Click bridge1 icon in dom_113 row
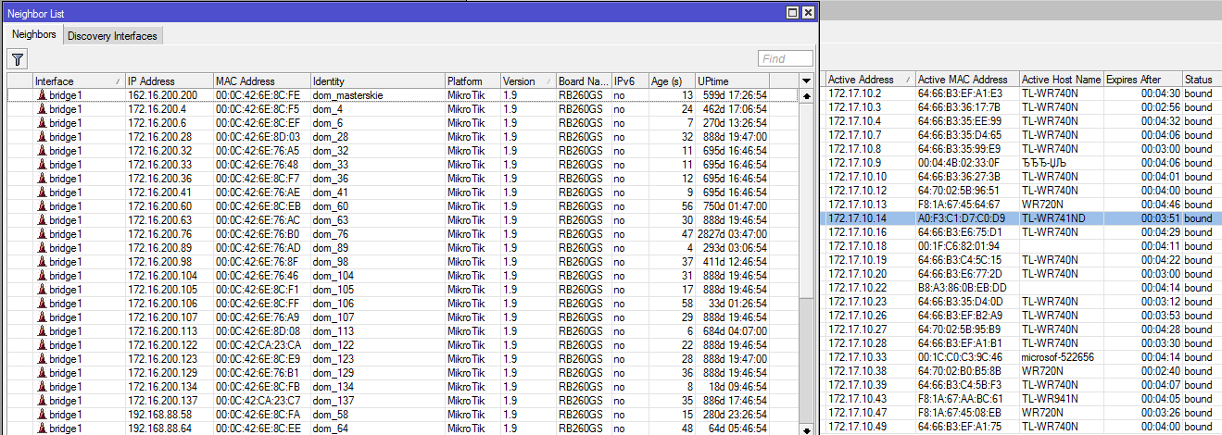 (x=42, y=330)
